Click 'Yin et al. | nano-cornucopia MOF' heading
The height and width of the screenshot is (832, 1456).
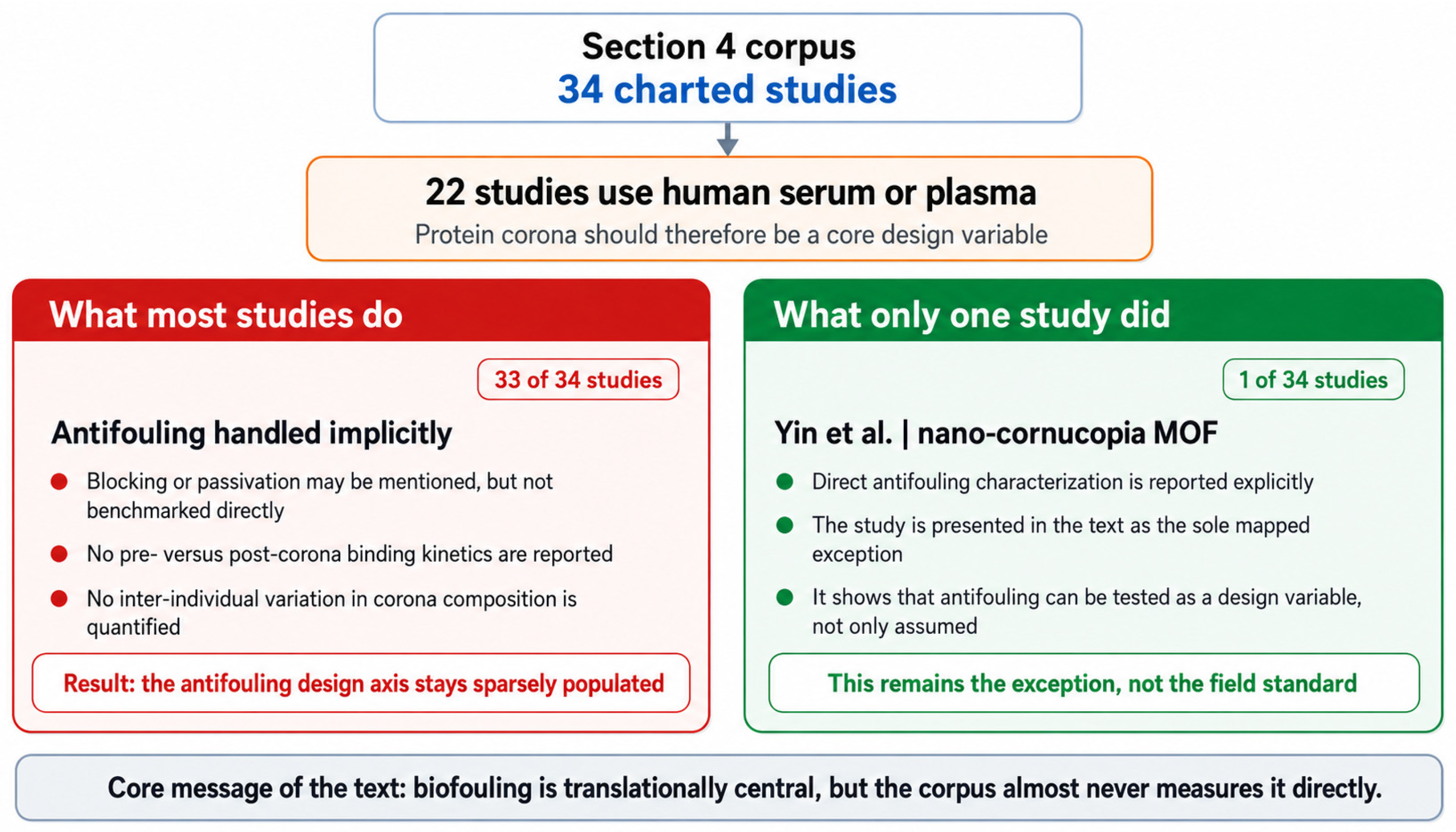tap(996, 433)
